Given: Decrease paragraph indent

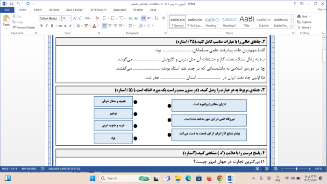Looking at the screenshot, I should [131, 18].
